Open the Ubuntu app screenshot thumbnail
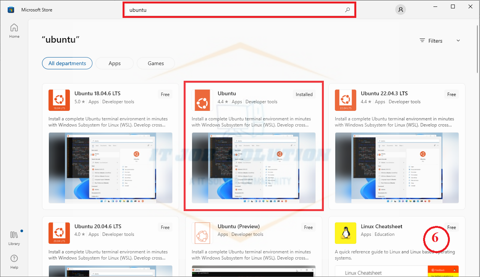Viewport: 480px width, 277px height. (254, 168)
